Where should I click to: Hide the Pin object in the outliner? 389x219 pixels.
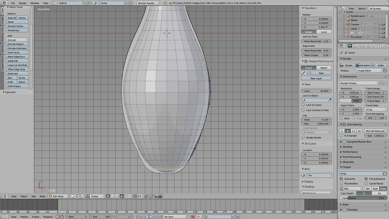[x=375, y=33]
